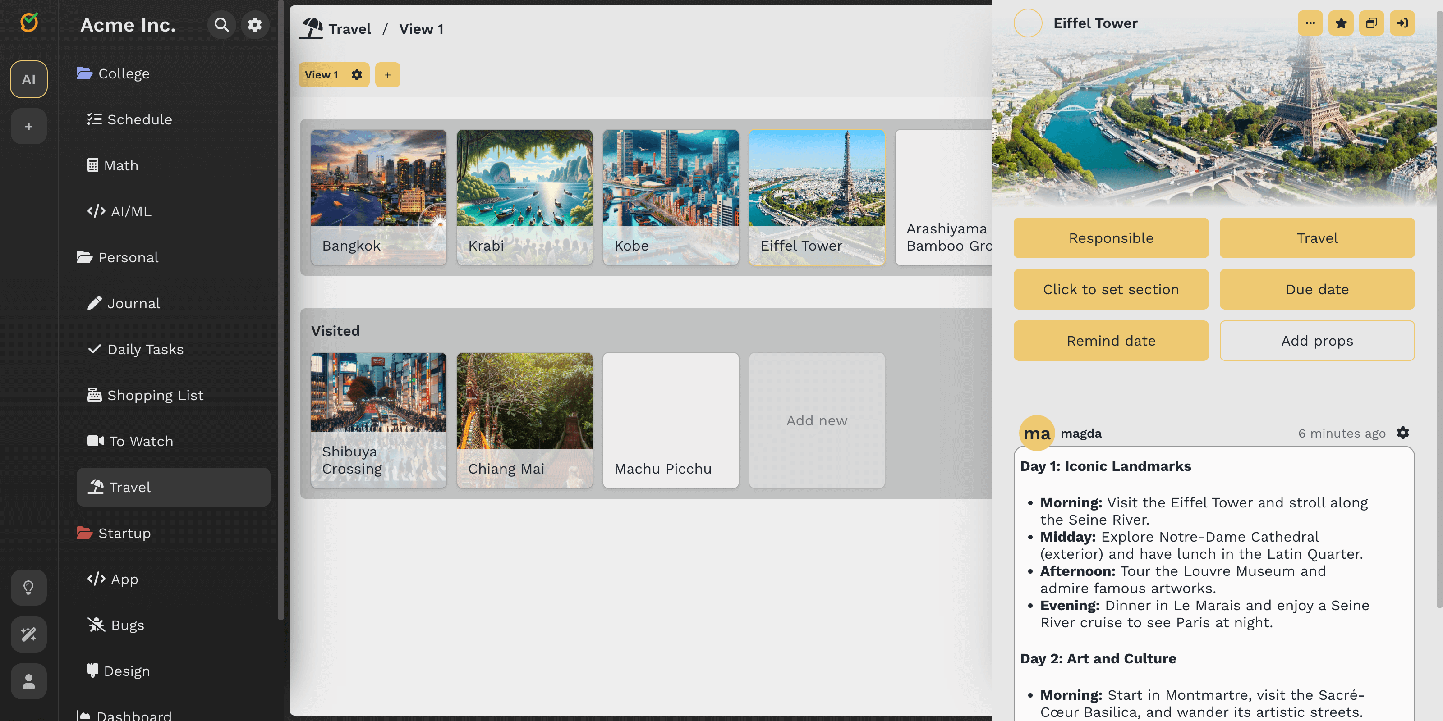This screenshot has height=721, width=1443.
Task: Mark Eiffel Tower as completed
Action: (1028, 23)
